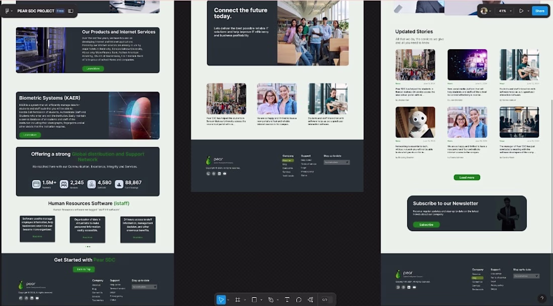This screenshot has height=306, width=553.
Task: Select the Move tool in bottom toolbar
Action: point(221,299)
